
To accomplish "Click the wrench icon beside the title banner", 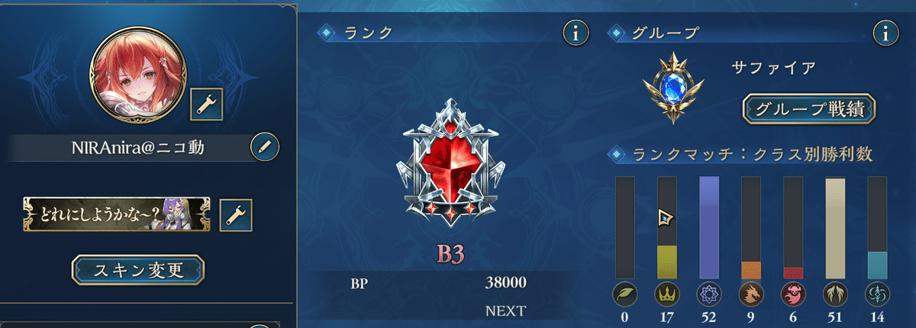I will pos(236,214).
